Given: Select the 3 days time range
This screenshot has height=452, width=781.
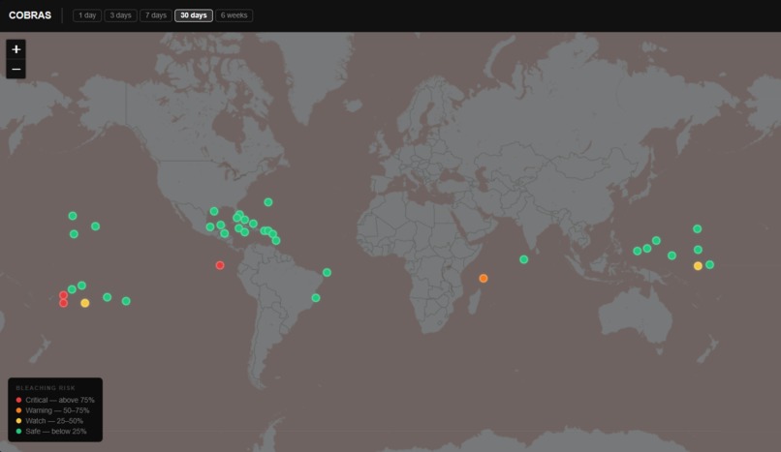Looking at the screenshot, I should (x=120, y=15).
